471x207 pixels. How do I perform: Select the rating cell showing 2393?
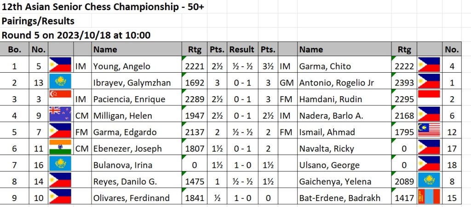click(x=403, y=82)
